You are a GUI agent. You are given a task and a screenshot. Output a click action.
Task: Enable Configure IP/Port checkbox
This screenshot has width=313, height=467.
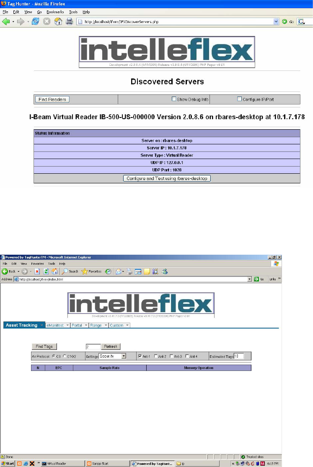[x=239, y=99]
